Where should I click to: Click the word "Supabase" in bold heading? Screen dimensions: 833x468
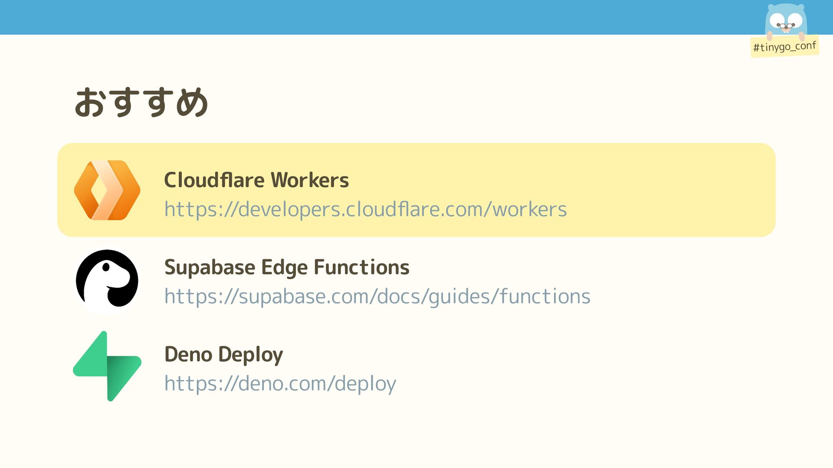210,267
